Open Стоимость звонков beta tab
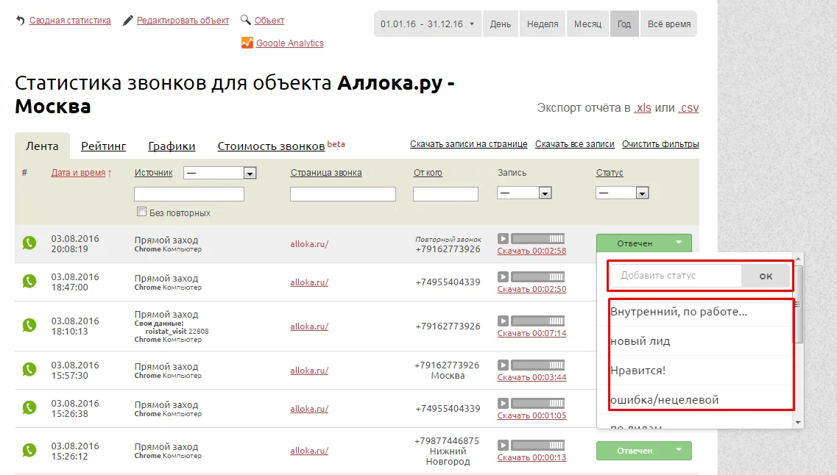Screen dimensions: 837x475 281,146
